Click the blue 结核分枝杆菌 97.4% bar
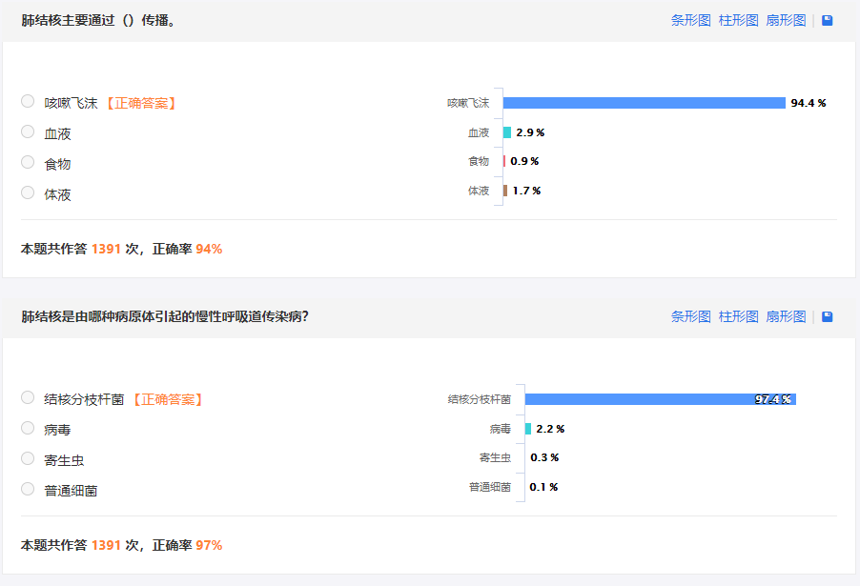Image resolution: width=860 pixels, height=586 pixels. 660,399
